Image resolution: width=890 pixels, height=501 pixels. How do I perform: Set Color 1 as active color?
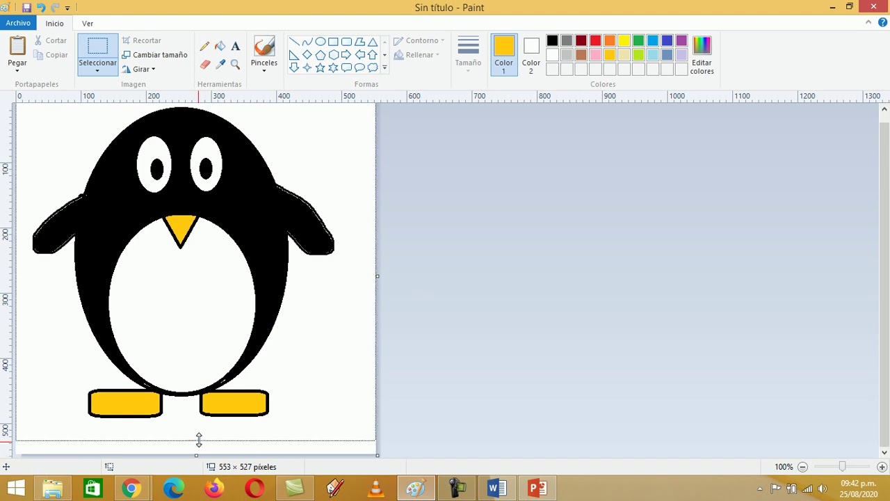(x=503, y=54)
